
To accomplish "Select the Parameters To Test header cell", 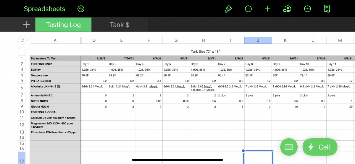I will point(55,59).
